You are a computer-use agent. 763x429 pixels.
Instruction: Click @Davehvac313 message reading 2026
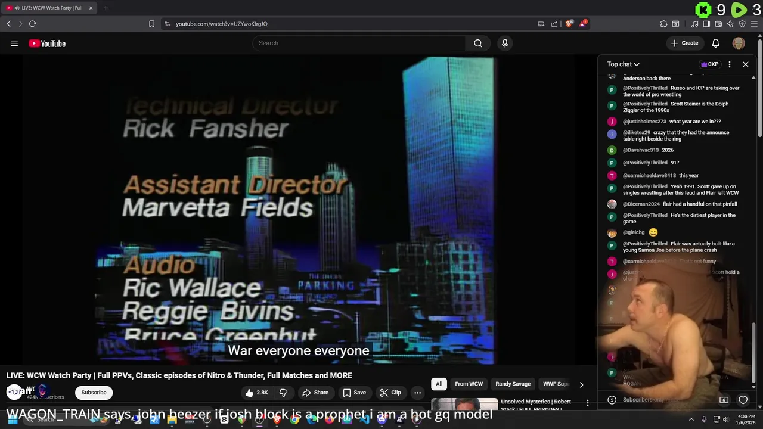(x=668, y=150)
